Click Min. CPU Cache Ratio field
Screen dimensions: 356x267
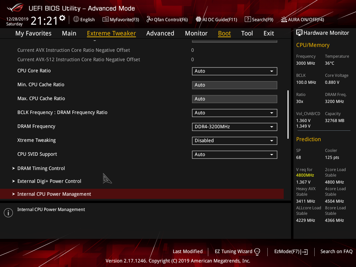tap(235, 85)
